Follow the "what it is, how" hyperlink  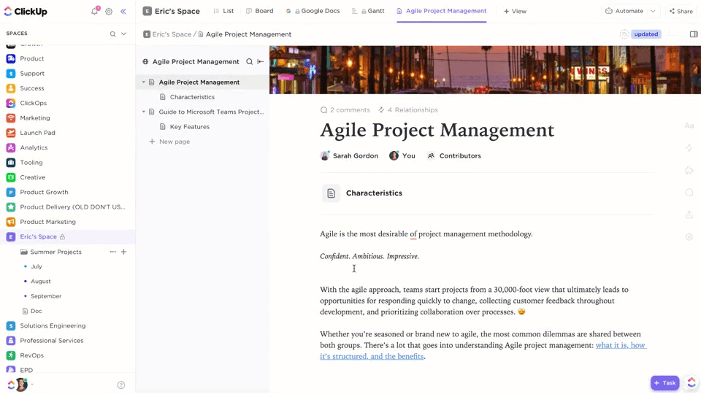click(621, 345)
